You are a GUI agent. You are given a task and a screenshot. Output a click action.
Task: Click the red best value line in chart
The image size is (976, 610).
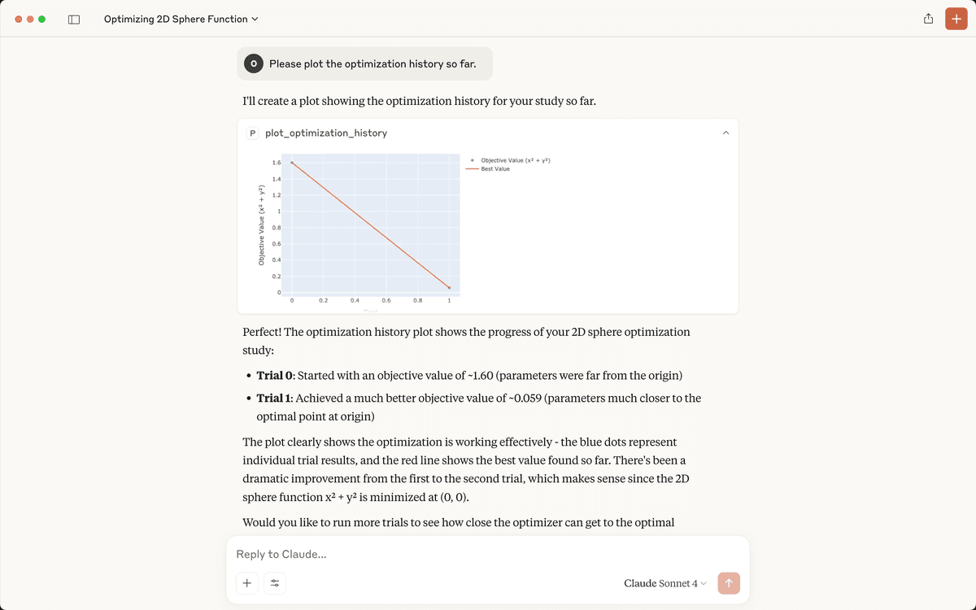pyautogui.click(x=370, y=224)
